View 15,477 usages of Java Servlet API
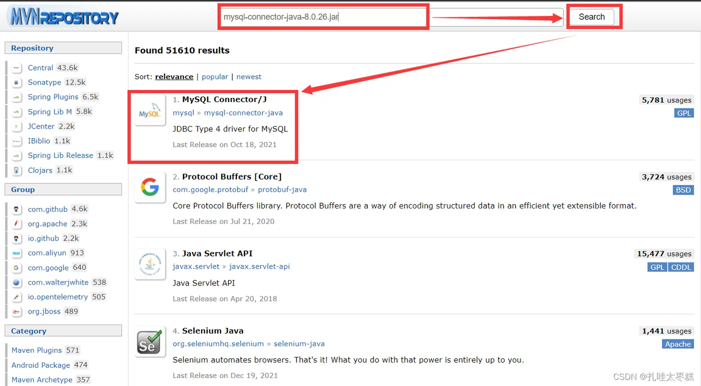Viewport: 701px width, 386px height. (x=664, y=254)
